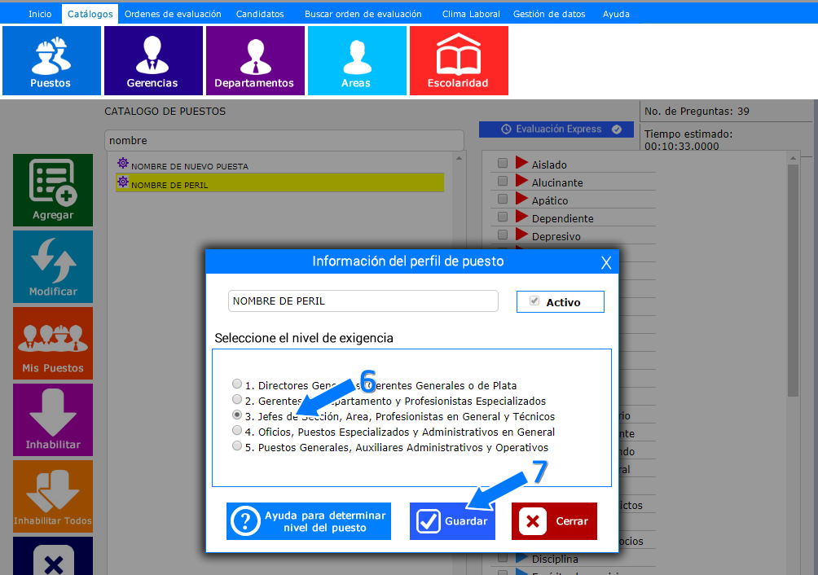Click gear icon of NOMBRE DE NUEVO PUESTA

[122, 163]
